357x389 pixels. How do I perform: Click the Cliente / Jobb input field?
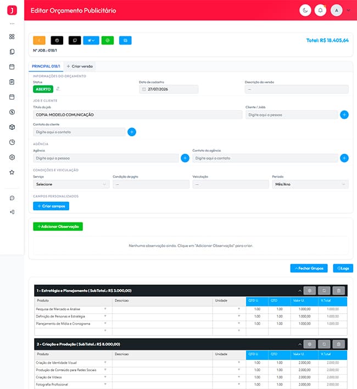coord(292,115)
